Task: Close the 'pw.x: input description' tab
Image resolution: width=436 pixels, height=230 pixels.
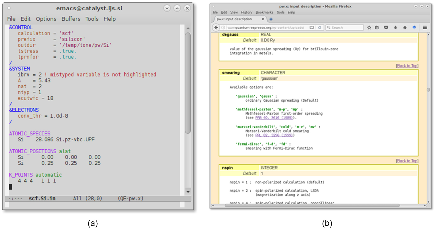Action: point(263,19)
